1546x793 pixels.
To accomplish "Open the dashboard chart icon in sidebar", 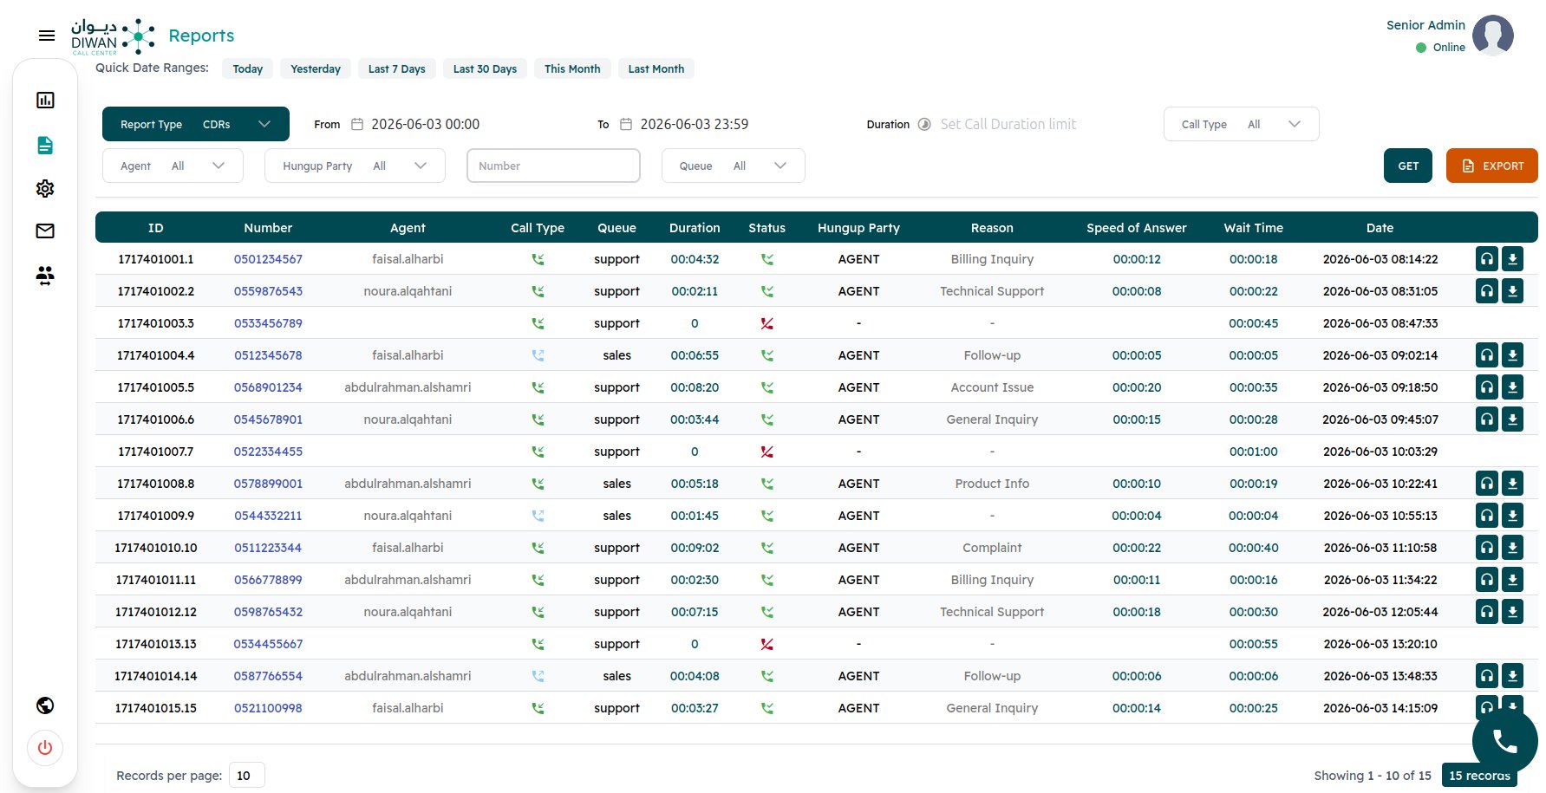I will click(x=45, y=101).
